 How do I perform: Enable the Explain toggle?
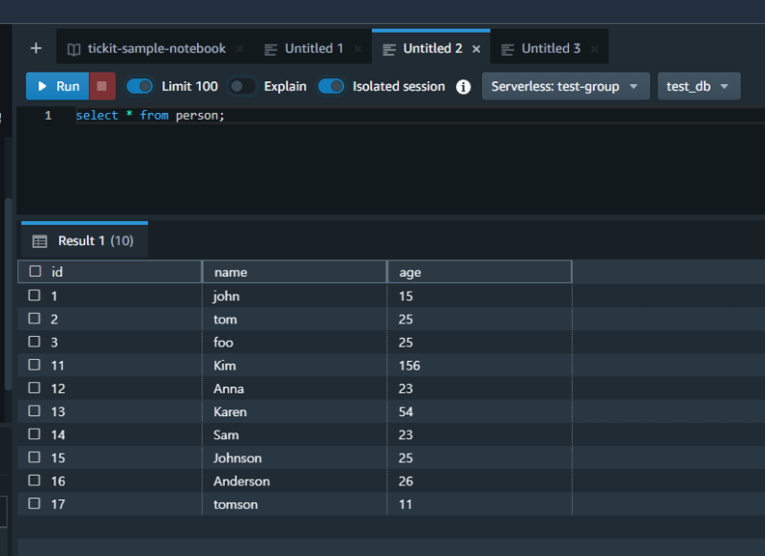pos(242,86)
